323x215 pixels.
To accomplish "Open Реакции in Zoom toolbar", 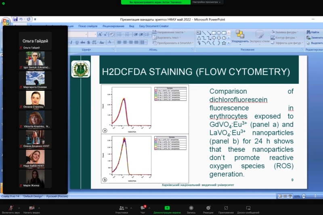I will coord(208,210).
